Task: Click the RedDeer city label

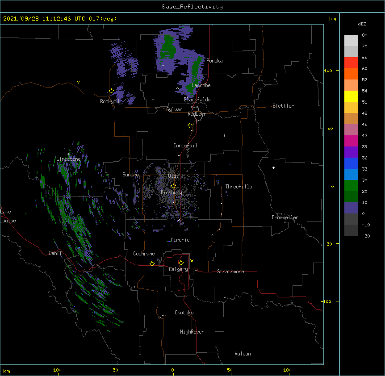Action: pos(197,114)
